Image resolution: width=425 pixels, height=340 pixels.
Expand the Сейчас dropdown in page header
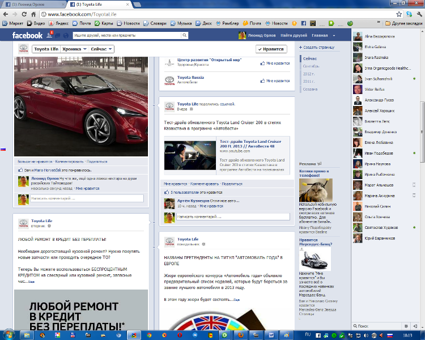tap(103, 49)
